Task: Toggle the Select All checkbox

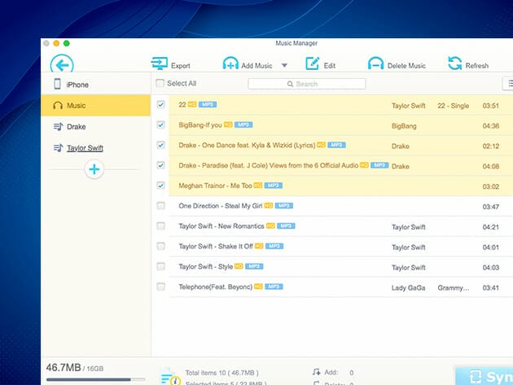Action: 160,84
